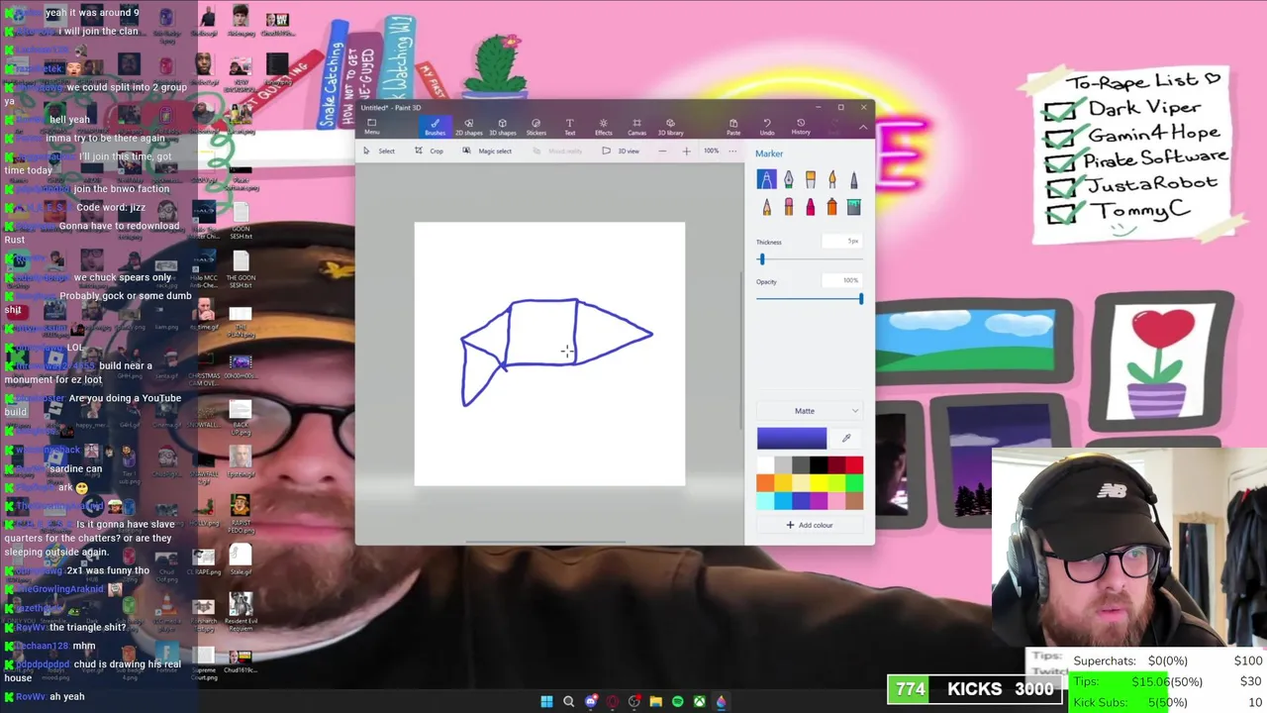This screenshot has height=713, width=1267.
Task: Pick the bright red colour swatch
Action: click(x=854, y=465)
